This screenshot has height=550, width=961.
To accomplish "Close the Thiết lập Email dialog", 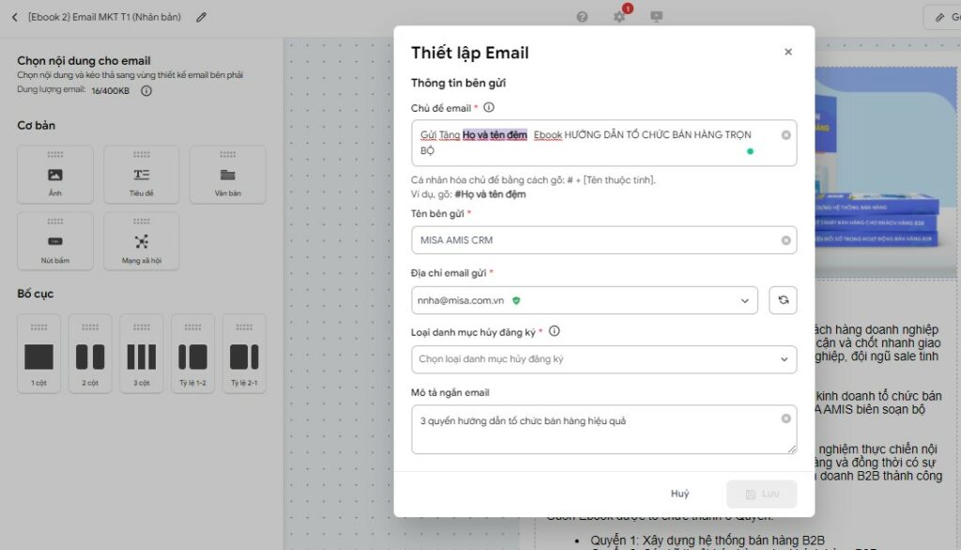I will coord(787,52).
